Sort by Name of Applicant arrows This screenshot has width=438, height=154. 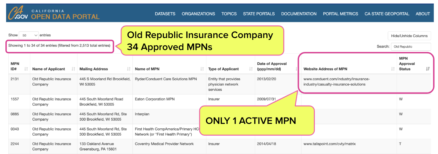[73, 69]
